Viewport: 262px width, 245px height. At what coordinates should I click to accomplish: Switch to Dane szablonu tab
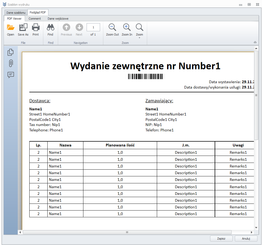point(16,13)
